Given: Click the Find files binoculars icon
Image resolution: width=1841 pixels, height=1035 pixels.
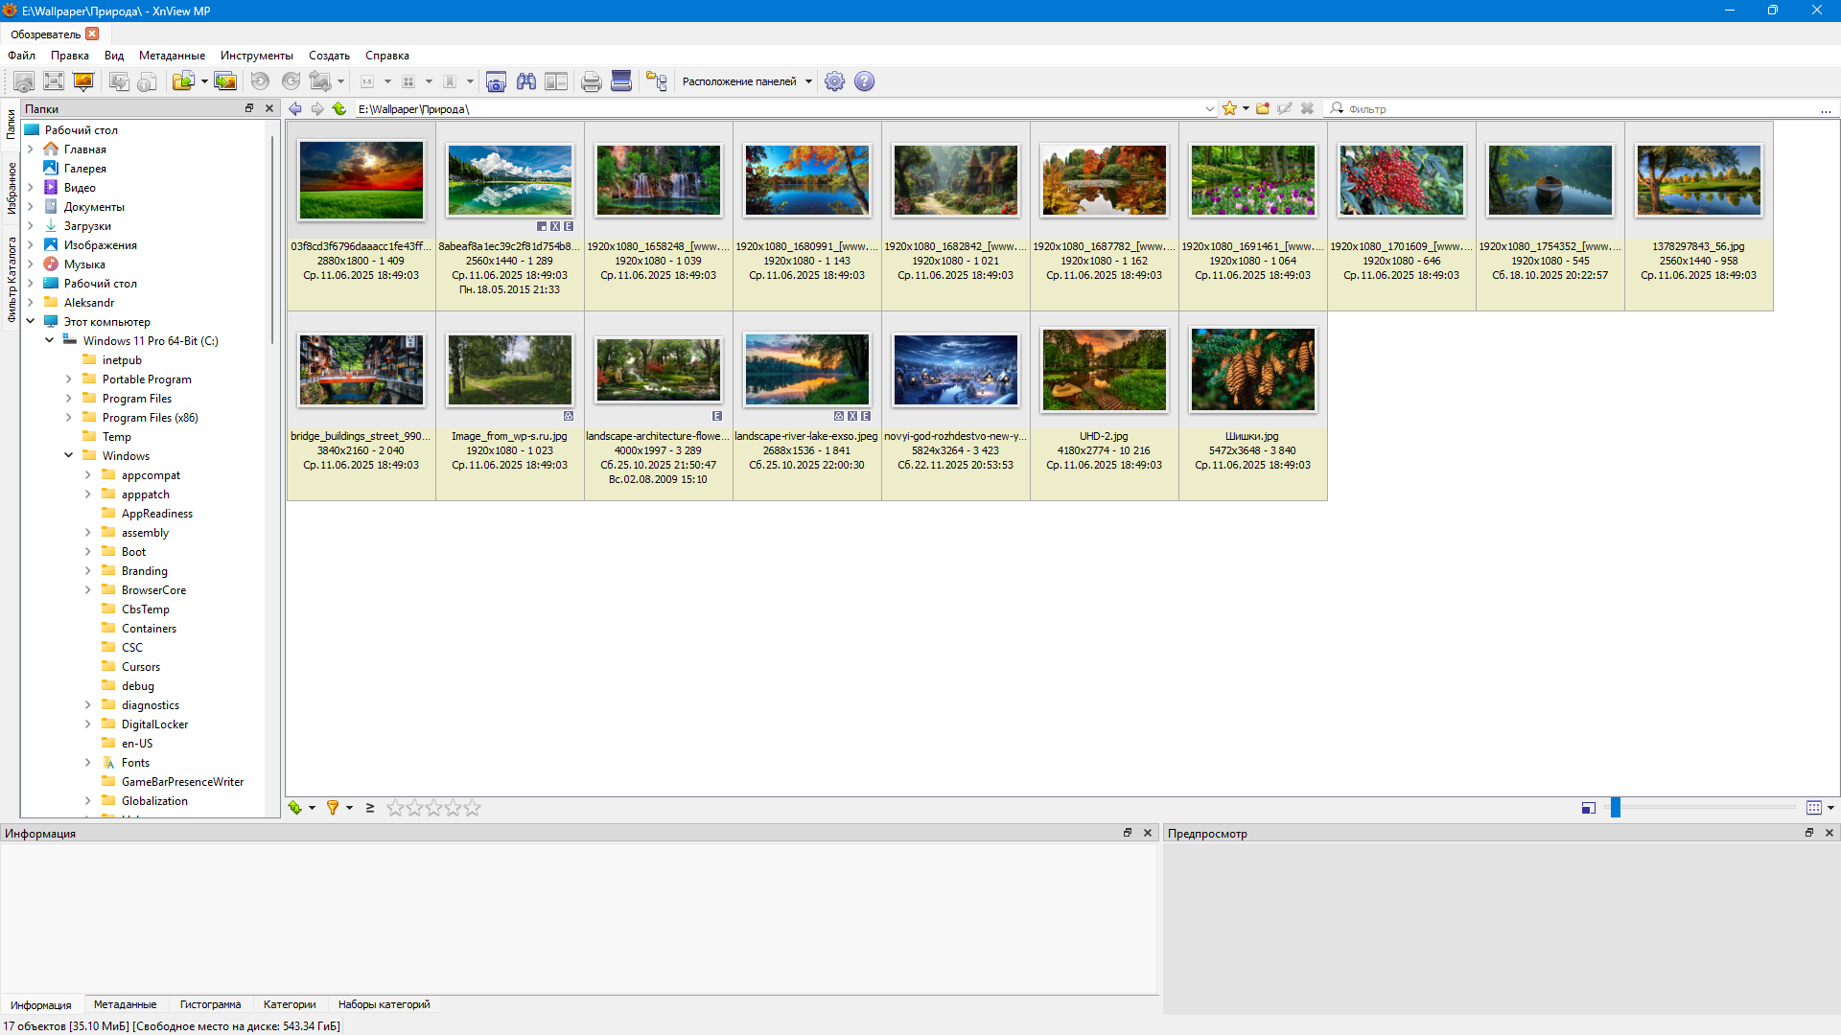Looking at the screenshot, I should click(x=525, y=81).
